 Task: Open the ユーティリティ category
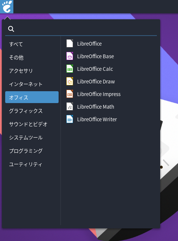click(32, 164)
